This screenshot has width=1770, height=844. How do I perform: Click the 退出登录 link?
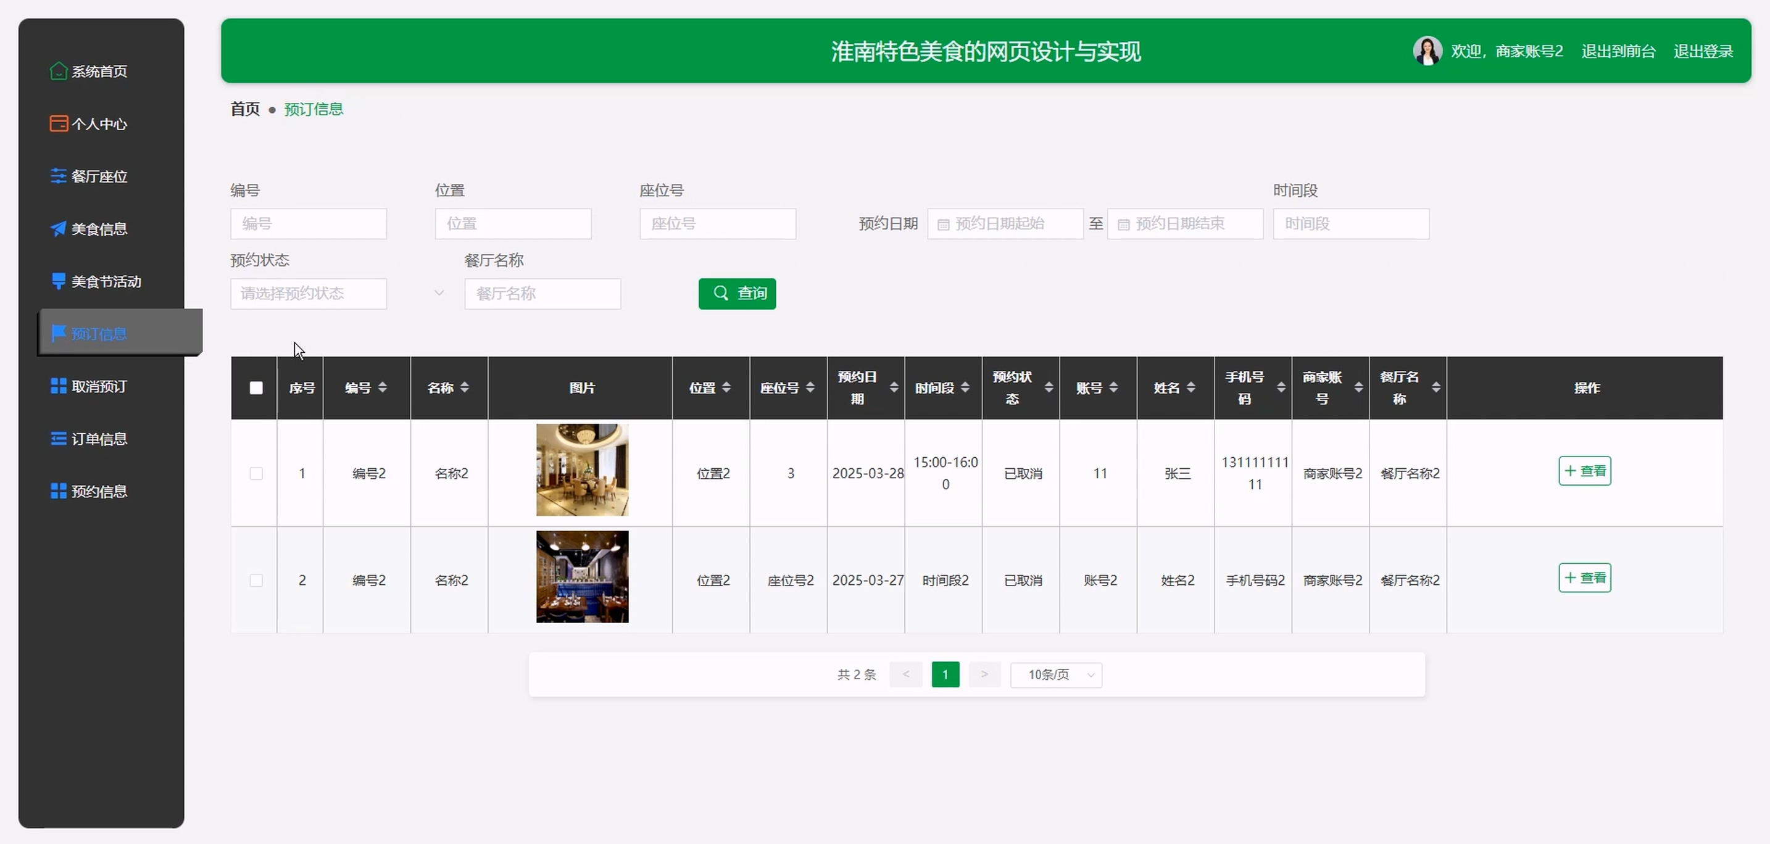1703,51
